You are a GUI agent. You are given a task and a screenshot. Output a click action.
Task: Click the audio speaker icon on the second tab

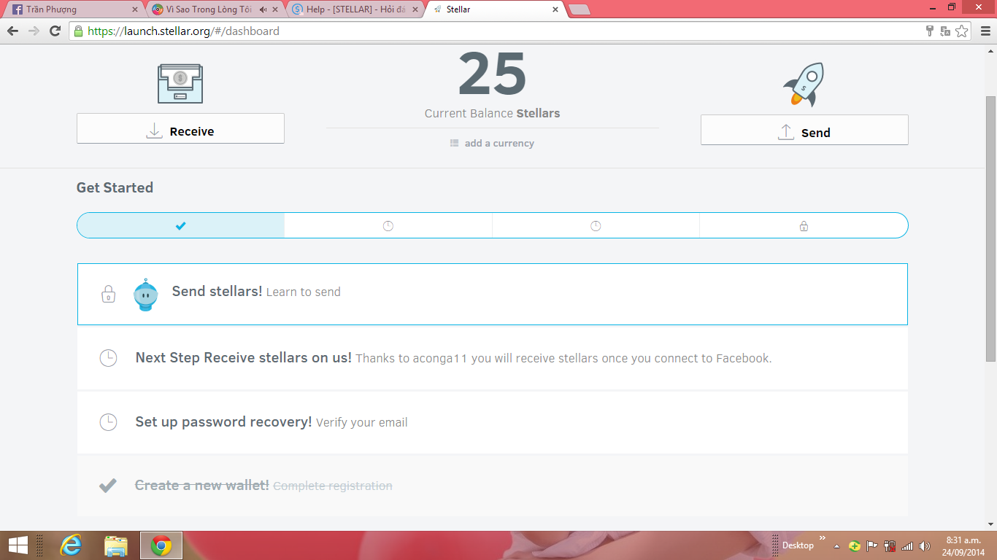pyautogui.click(x=263, y=9)
